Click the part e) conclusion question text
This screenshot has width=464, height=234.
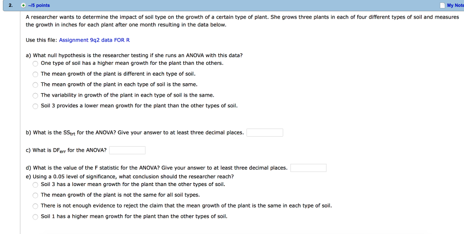click(x=130, y=177)
